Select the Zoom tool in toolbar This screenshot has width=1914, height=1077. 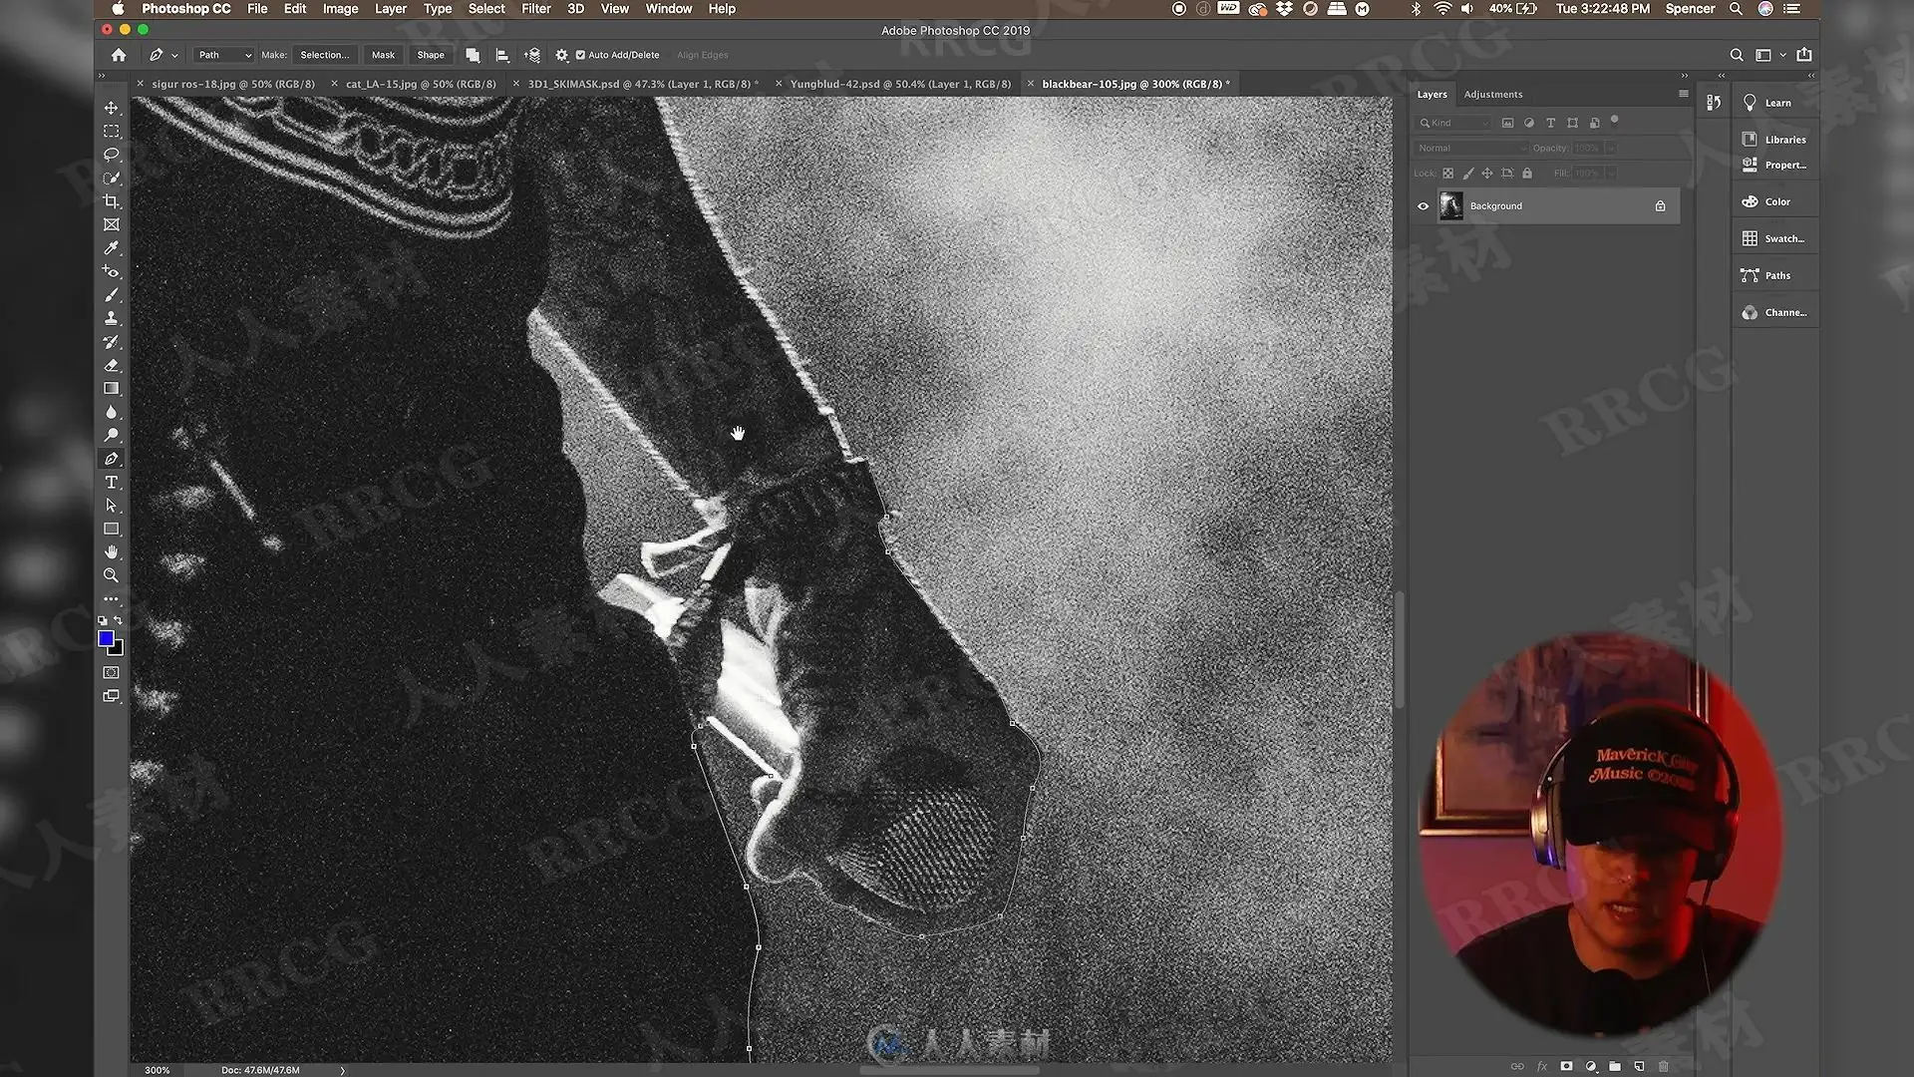coord(112,575)
